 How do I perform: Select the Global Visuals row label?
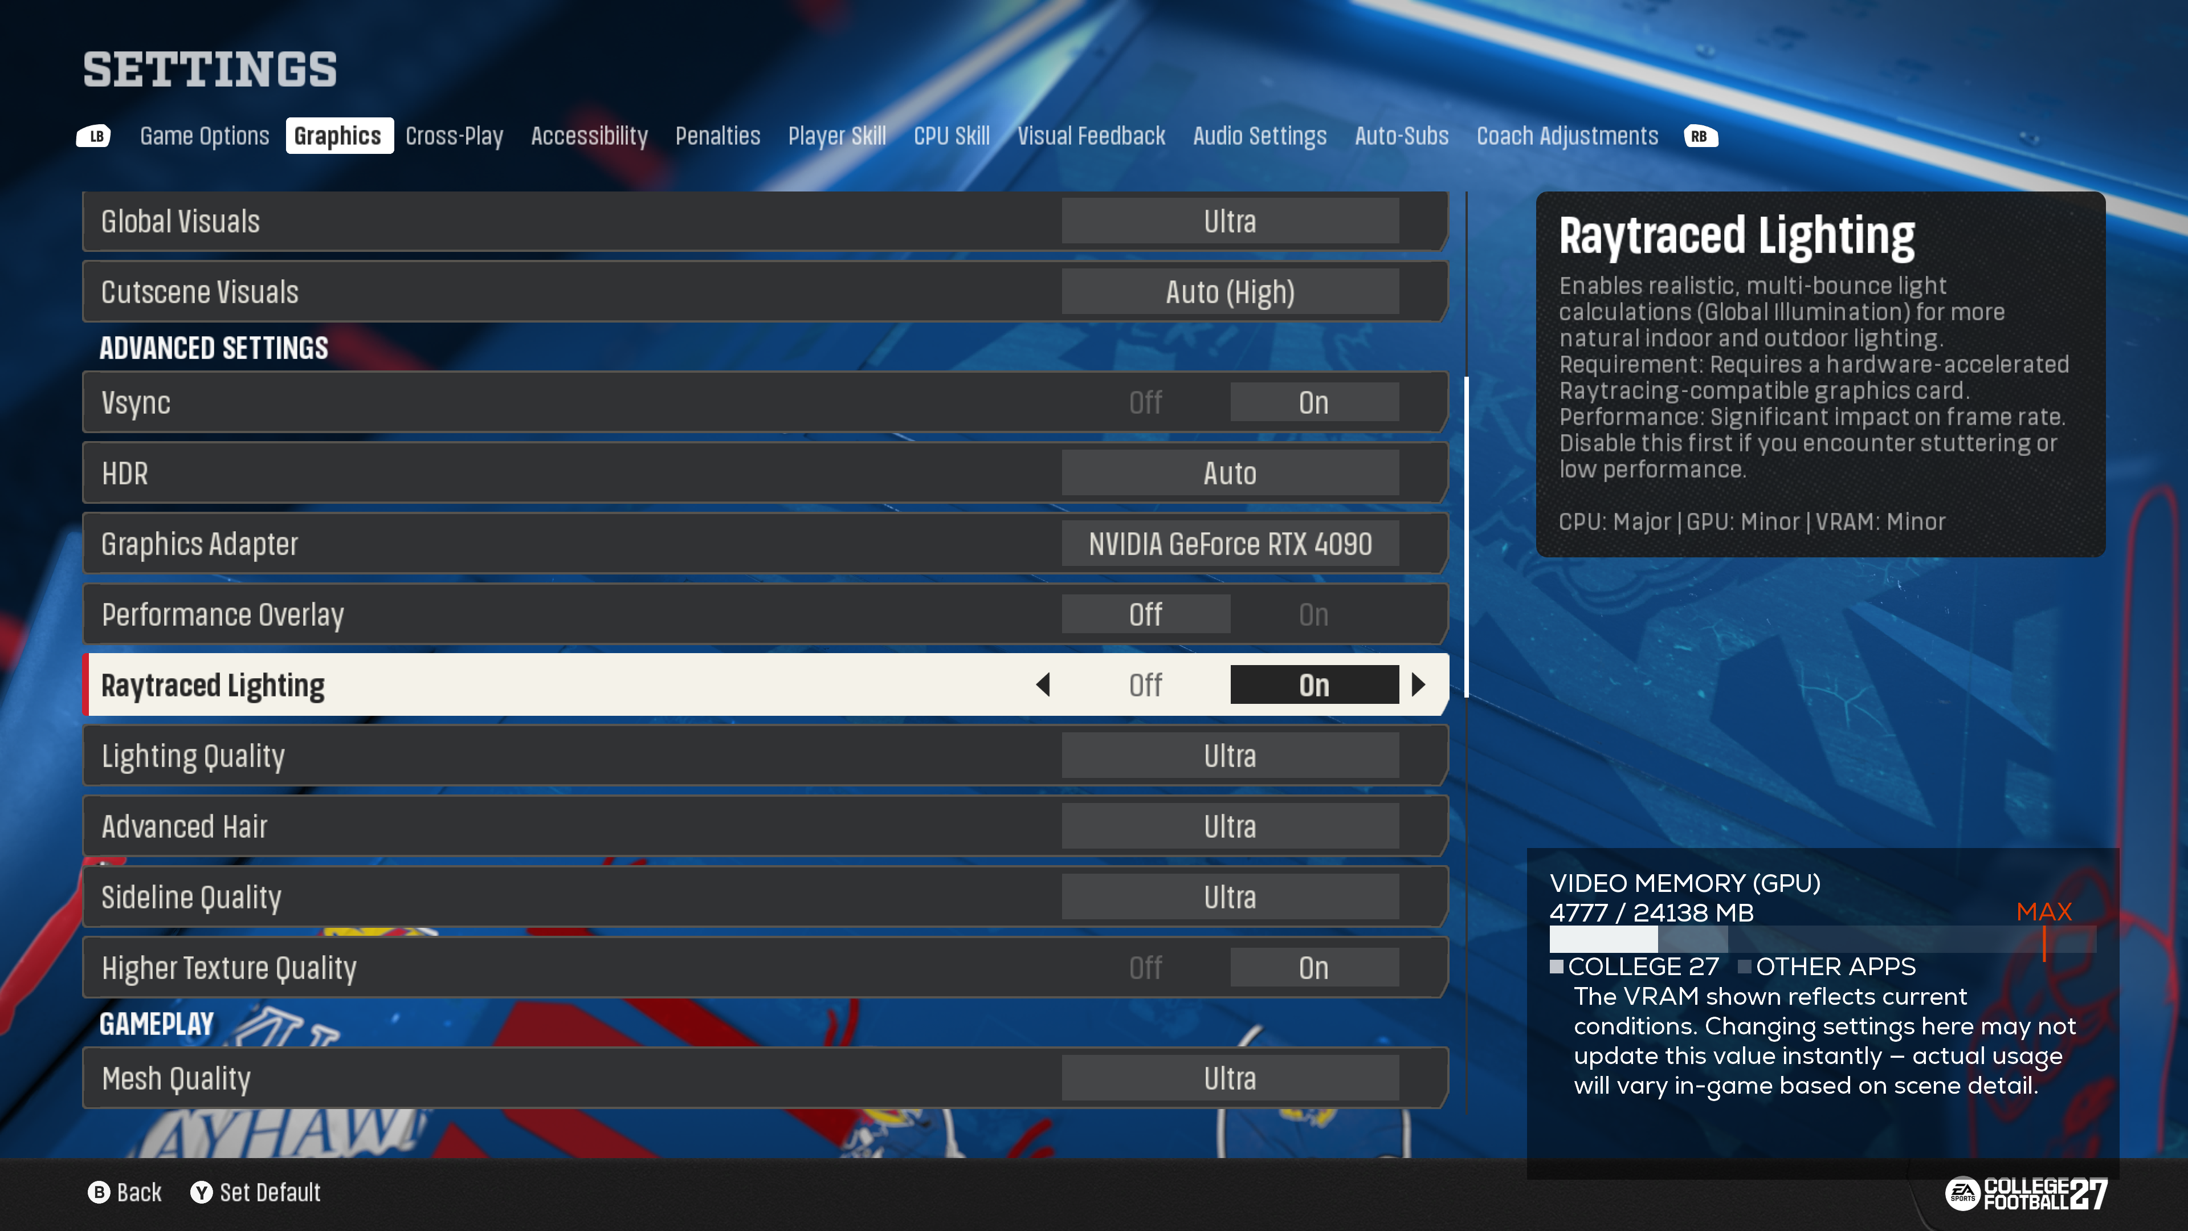[180, 221]
